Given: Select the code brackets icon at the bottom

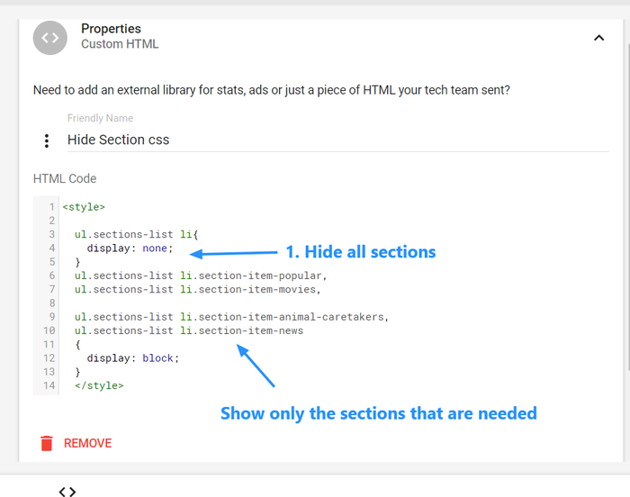Looking at the screenshot, I should click(x=67, y=492).
